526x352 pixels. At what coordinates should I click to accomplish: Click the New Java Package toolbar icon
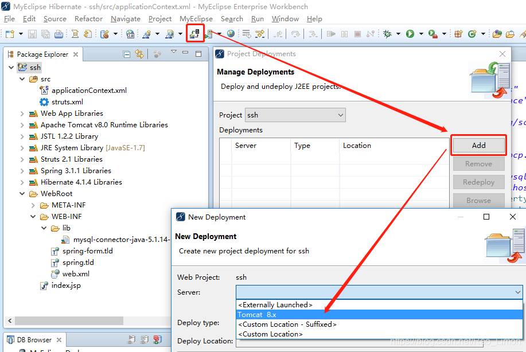458,34
